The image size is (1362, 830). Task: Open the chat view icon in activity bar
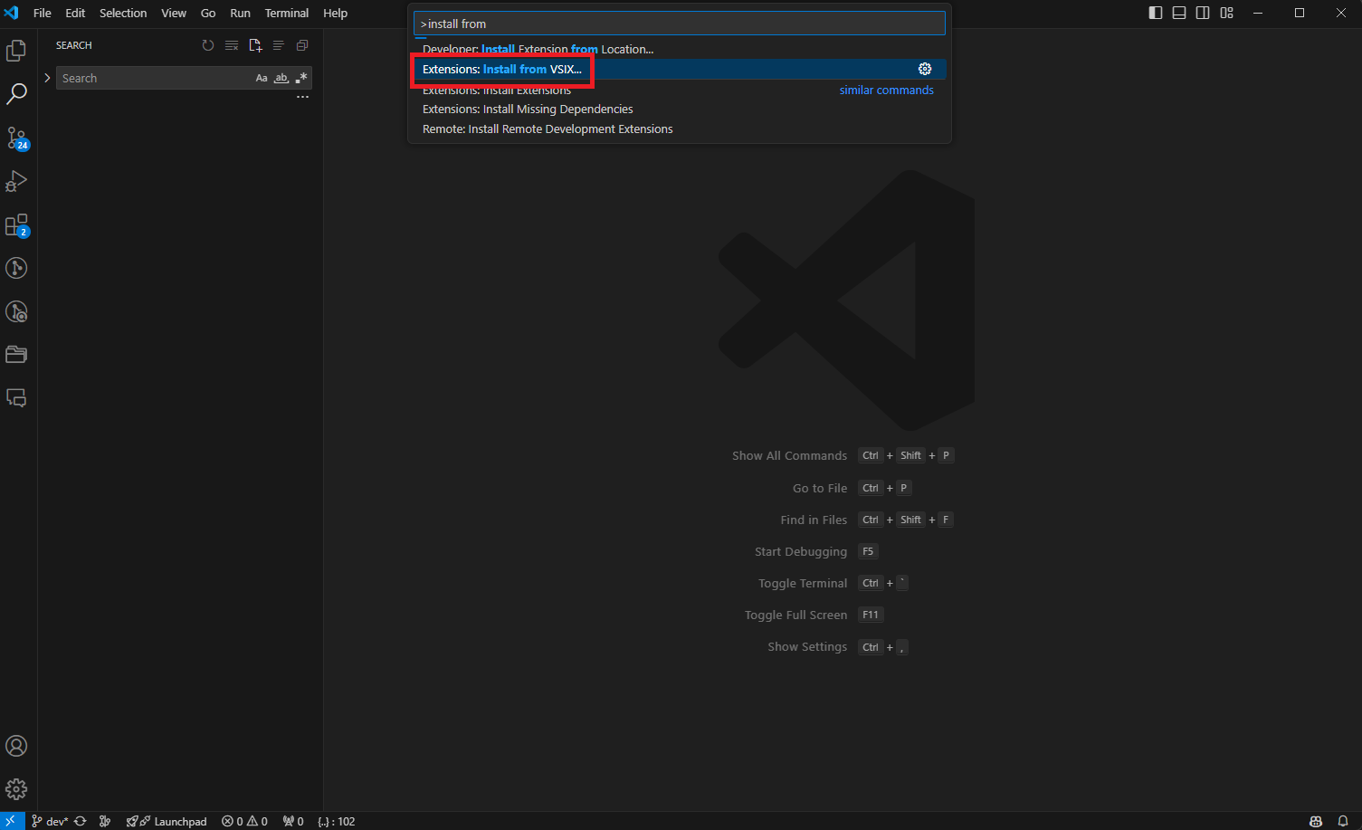[x=16, y=398]
